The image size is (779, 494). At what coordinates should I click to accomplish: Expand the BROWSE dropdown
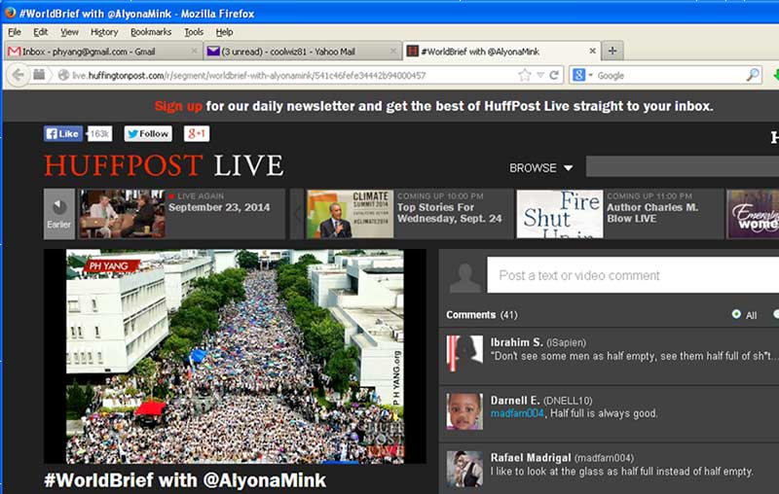click(x=541, y=168)
